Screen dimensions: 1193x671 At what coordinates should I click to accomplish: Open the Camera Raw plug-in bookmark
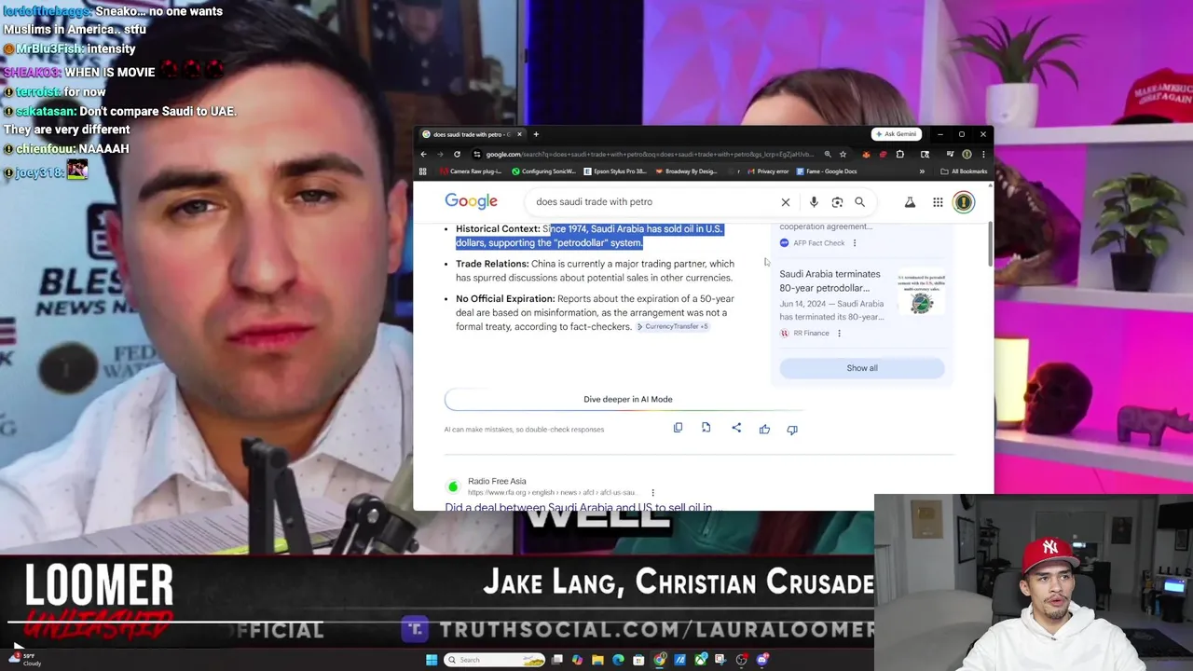click(x=472, y=171)
